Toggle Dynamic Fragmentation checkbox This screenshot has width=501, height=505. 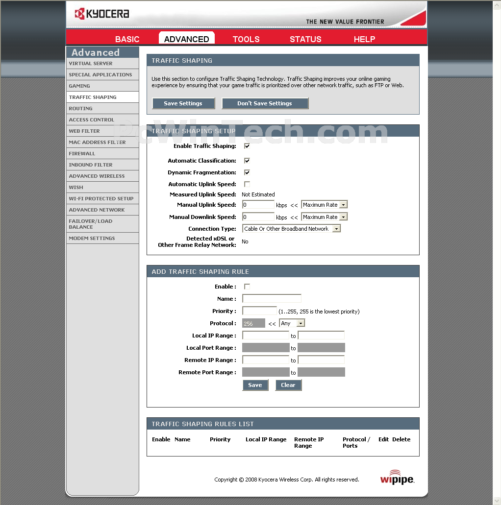tap(247, 172)
